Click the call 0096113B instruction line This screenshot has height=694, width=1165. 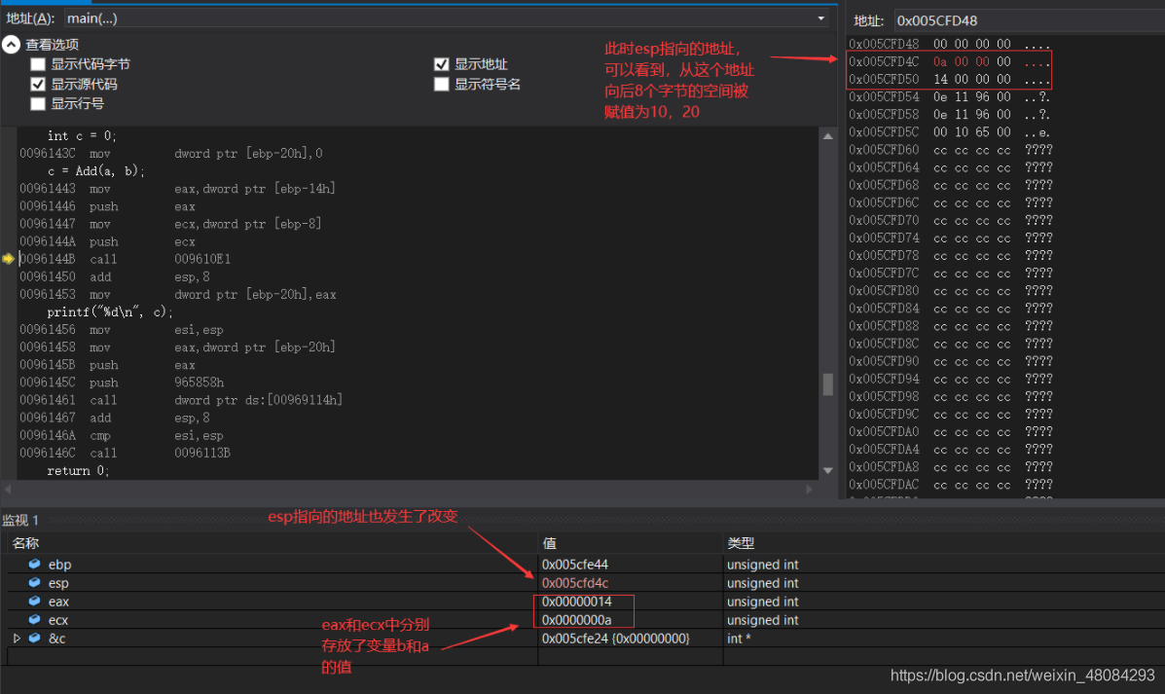tap(125, 454)
